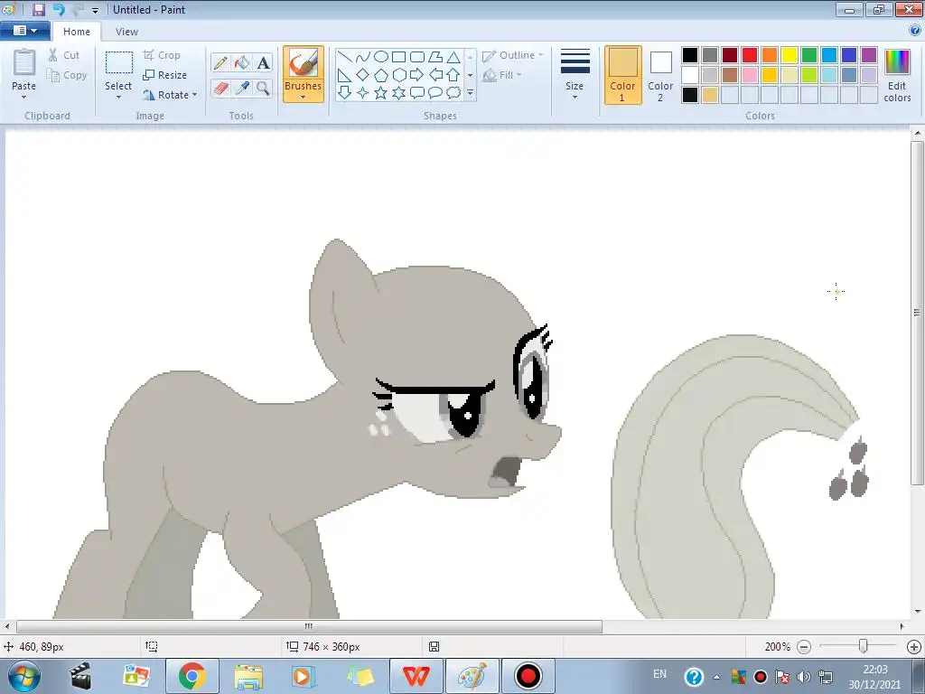Click the zoom in plus button
Viewport: 925px width, 694px height.
914,647
